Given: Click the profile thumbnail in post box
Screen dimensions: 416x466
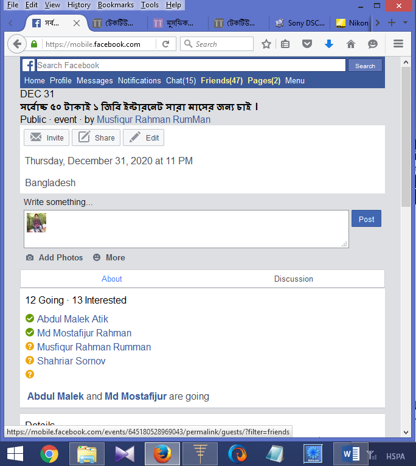Looking at the screenshot, I should 36,223.
